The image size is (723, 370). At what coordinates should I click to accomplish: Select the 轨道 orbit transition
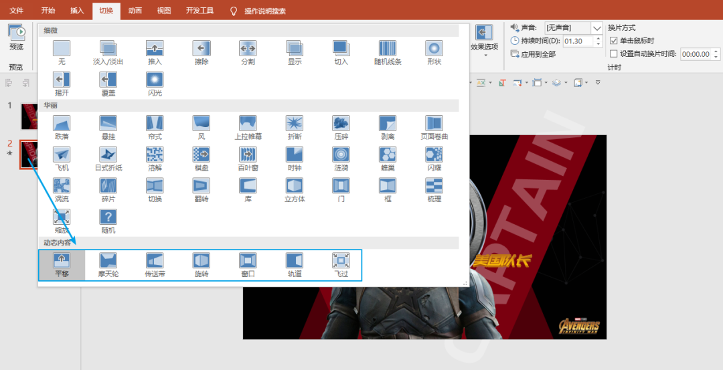pos(295,266)
